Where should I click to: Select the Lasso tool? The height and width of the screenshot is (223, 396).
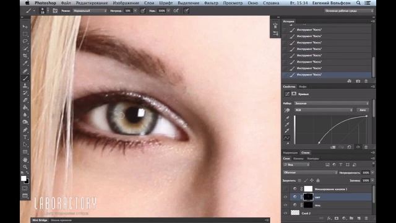click(25, 42)
